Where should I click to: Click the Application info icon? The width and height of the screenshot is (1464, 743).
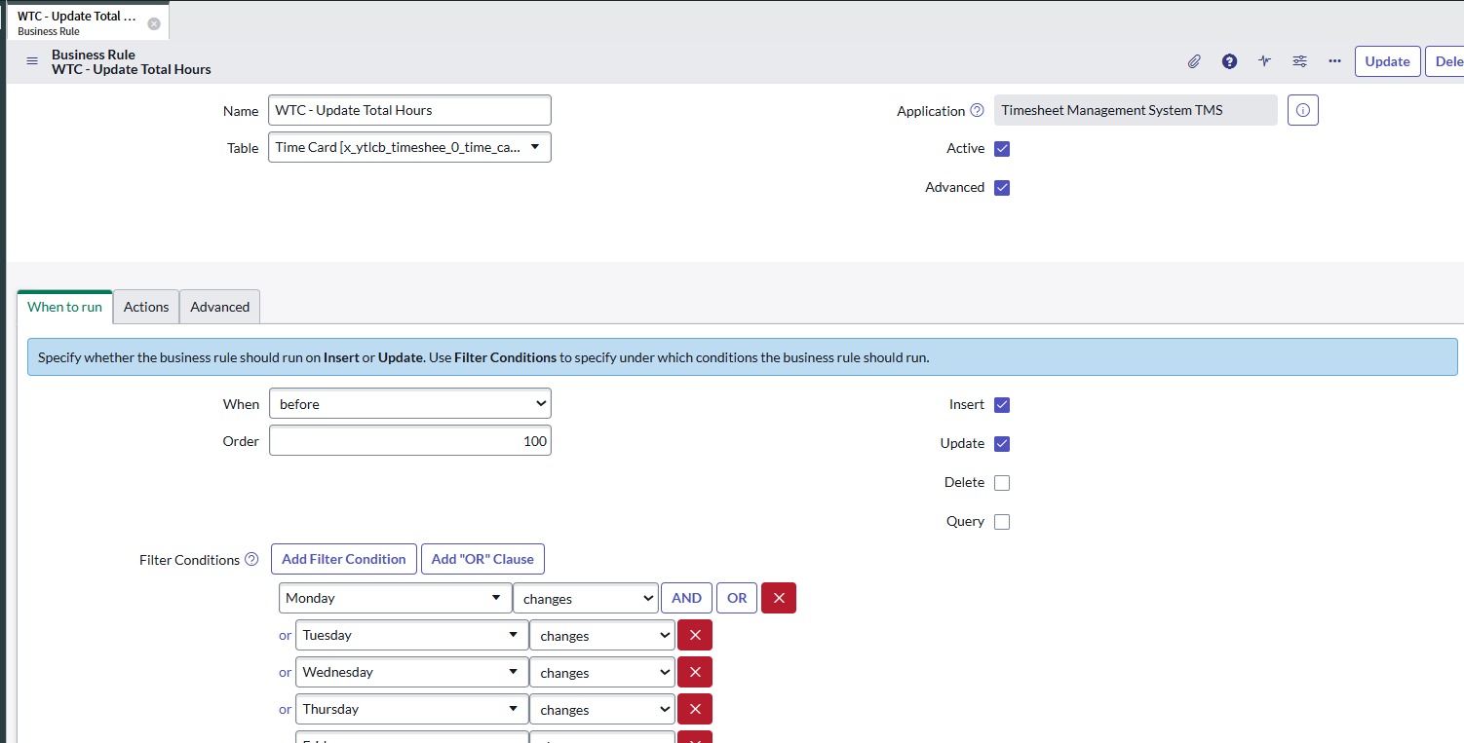(x=1303, y=110)
